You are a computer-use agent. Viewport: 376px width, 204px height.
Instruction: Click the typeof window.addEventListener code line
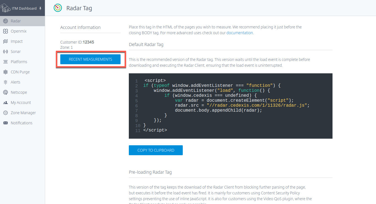pyautogui.click(x=212, y=85)
